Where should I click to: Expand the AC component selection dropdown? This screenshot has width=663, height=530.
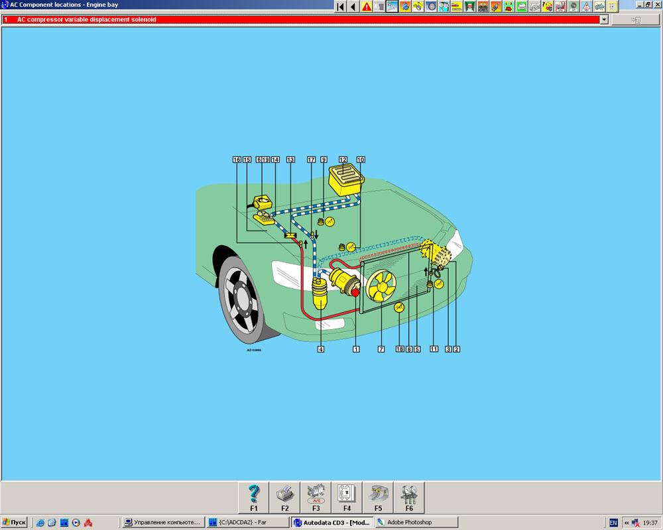click(603, 20)
